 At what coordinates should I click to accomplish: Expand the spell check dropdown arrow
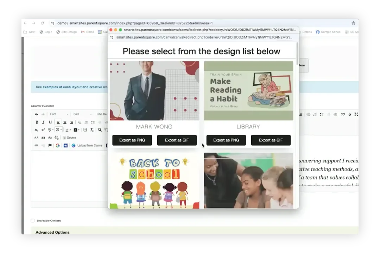(53, 130)
